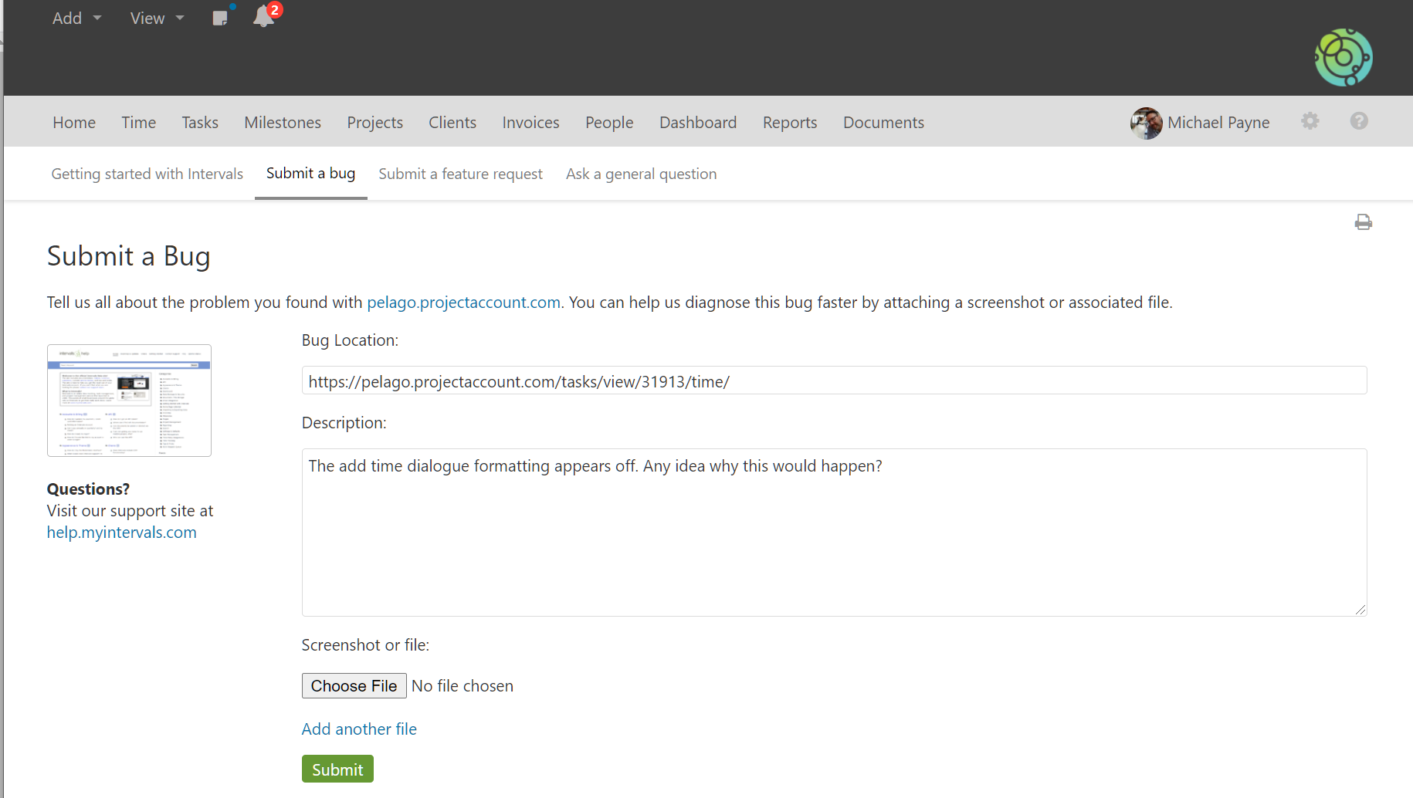This screenshot has height=798, width=1413.
Task: Click the notes icon in top bar
Action: point(220,18)
